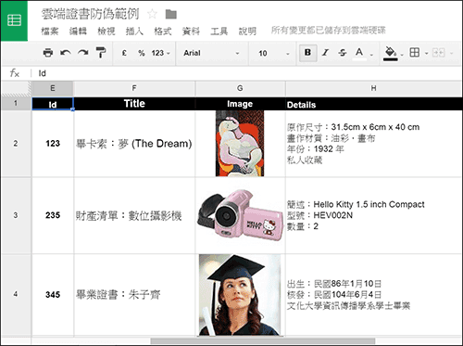Click the document title 雲端證書防偽範例
The height and width of the screenshot is (346, 463).
point(90,14)
